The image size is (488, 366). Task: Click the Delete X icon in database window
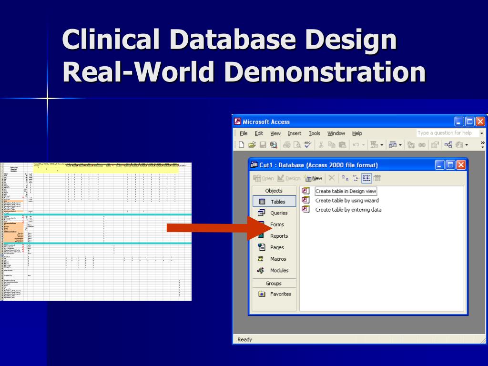click(x=332, y=178)
